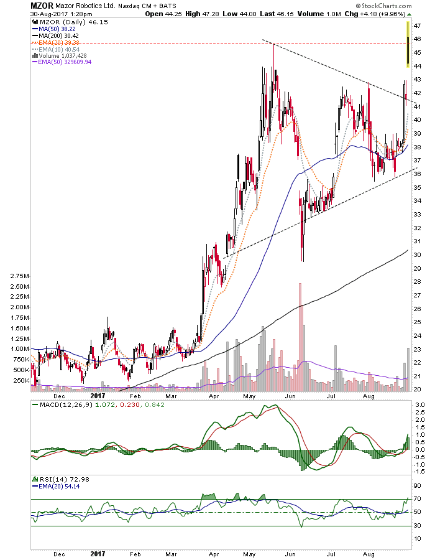Click the Chg +4.18 (+9.96%) value
The width and height of the screenshot is (435, 560).
[375, 14]
